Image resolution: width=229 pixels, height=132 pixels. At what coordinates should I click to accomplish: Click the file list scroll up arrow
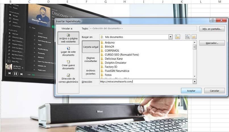point(195,42)
